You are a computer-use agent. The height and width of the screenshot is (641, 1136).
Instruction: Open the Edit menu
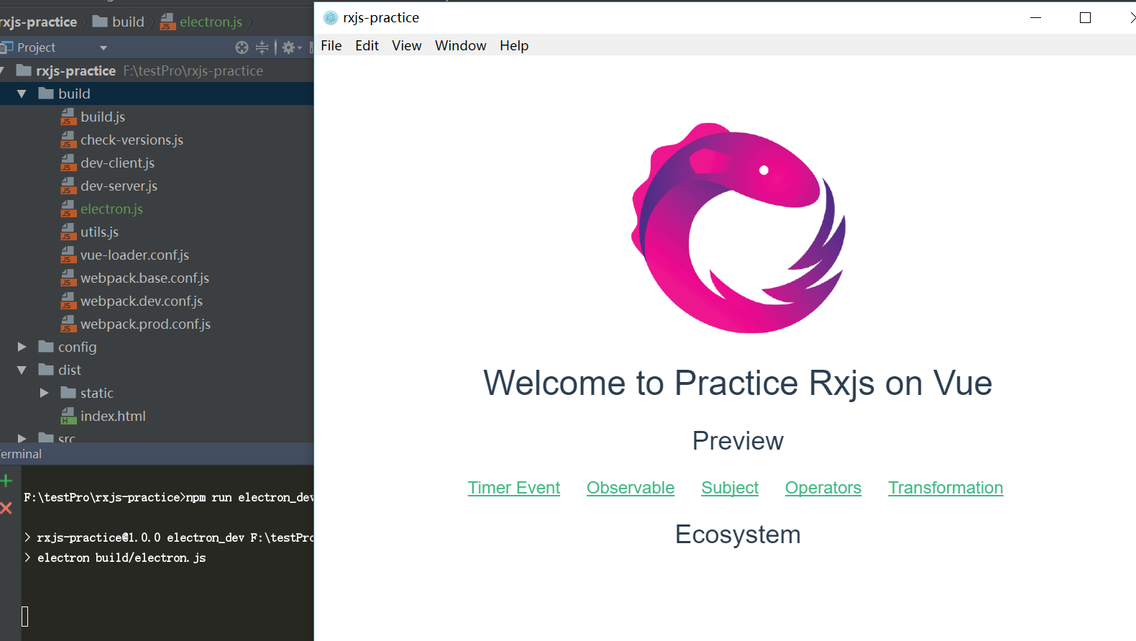[367, 45]
